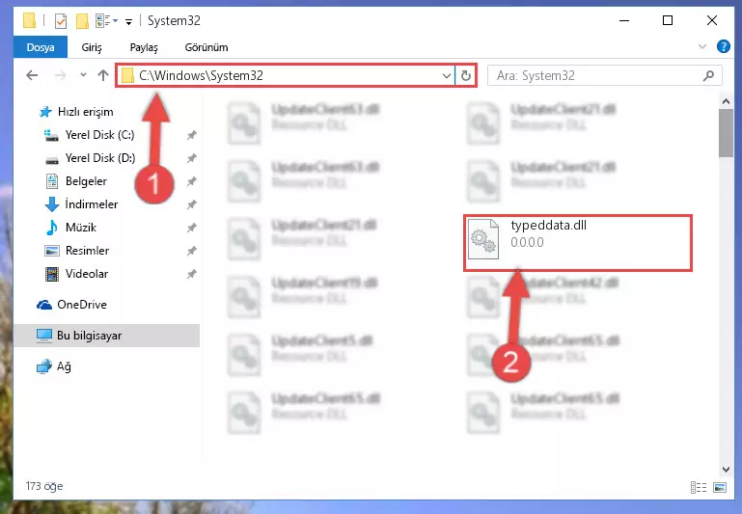Image resolution: width=742 pixels, height=514 pixels.
Task: Open the İndirmeler folder shortcut
Action: click(x=92, y=204)
